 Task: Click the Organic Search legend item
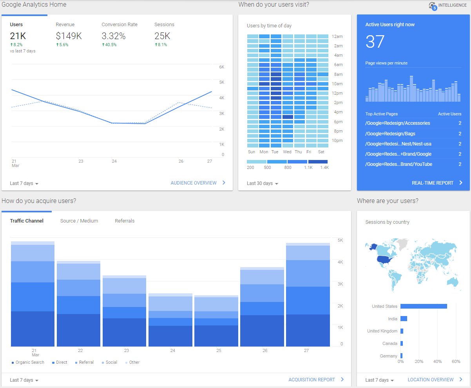(28, 363)
